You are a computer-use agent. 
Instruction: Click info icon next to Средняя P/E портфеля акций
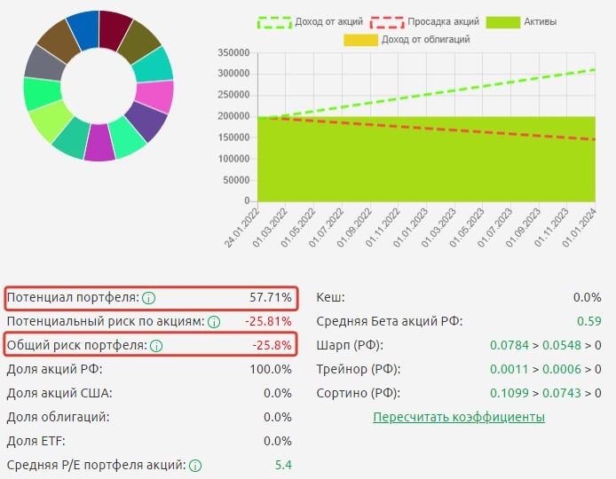195,465
